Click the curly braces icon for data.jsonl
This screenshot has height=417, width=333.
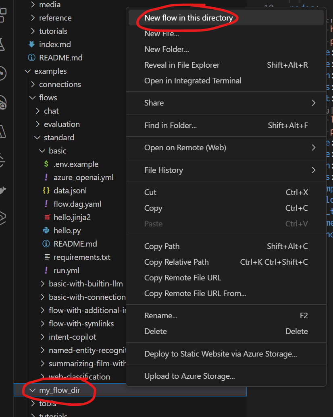pos(46,191)
